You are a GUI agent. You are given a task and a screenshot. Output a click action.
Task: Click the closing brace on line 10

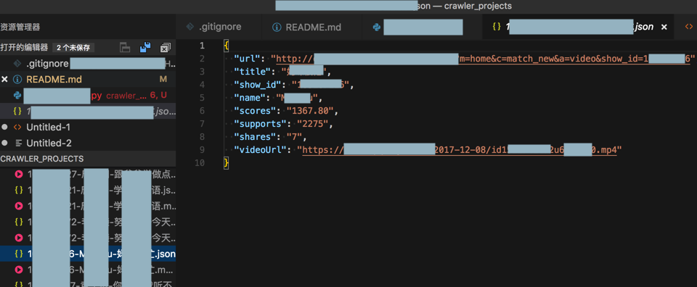click(x=227, y=163)
